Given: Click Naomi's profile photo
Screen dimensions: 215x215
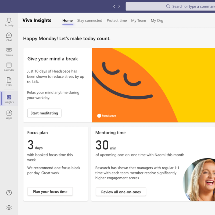Looking at the screenshot, I should pos(199,180).
